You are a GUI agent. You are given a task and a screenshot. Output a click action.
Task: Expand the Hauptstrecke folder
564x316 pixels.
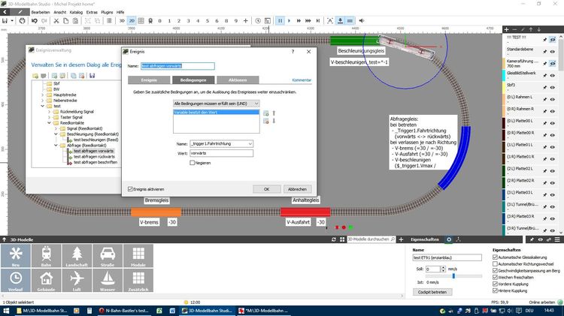point(43,95)
